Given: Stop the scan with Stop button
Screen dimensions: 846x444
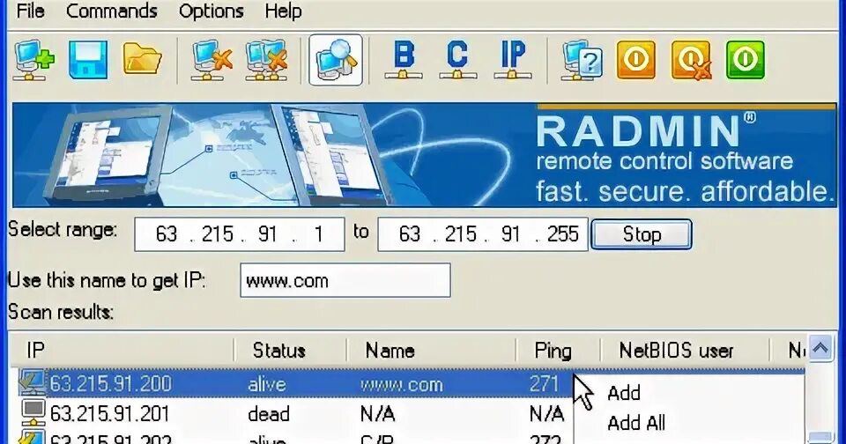Looking at the screenshot, I should 642,234.
